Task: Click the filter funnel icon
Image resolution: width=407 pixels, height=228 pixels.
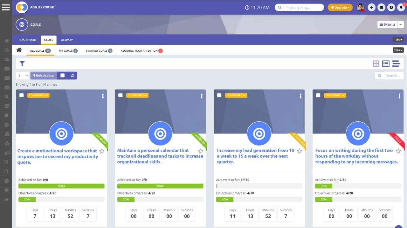Action: (22, 64)
